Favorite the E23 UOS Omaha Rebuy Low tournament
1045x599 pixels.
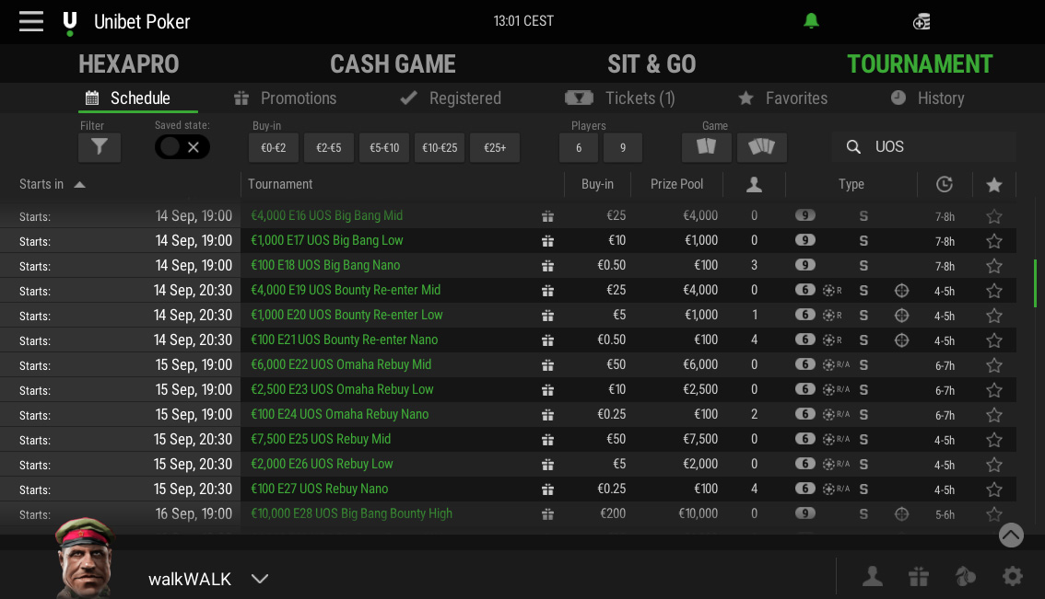point(993,390)
